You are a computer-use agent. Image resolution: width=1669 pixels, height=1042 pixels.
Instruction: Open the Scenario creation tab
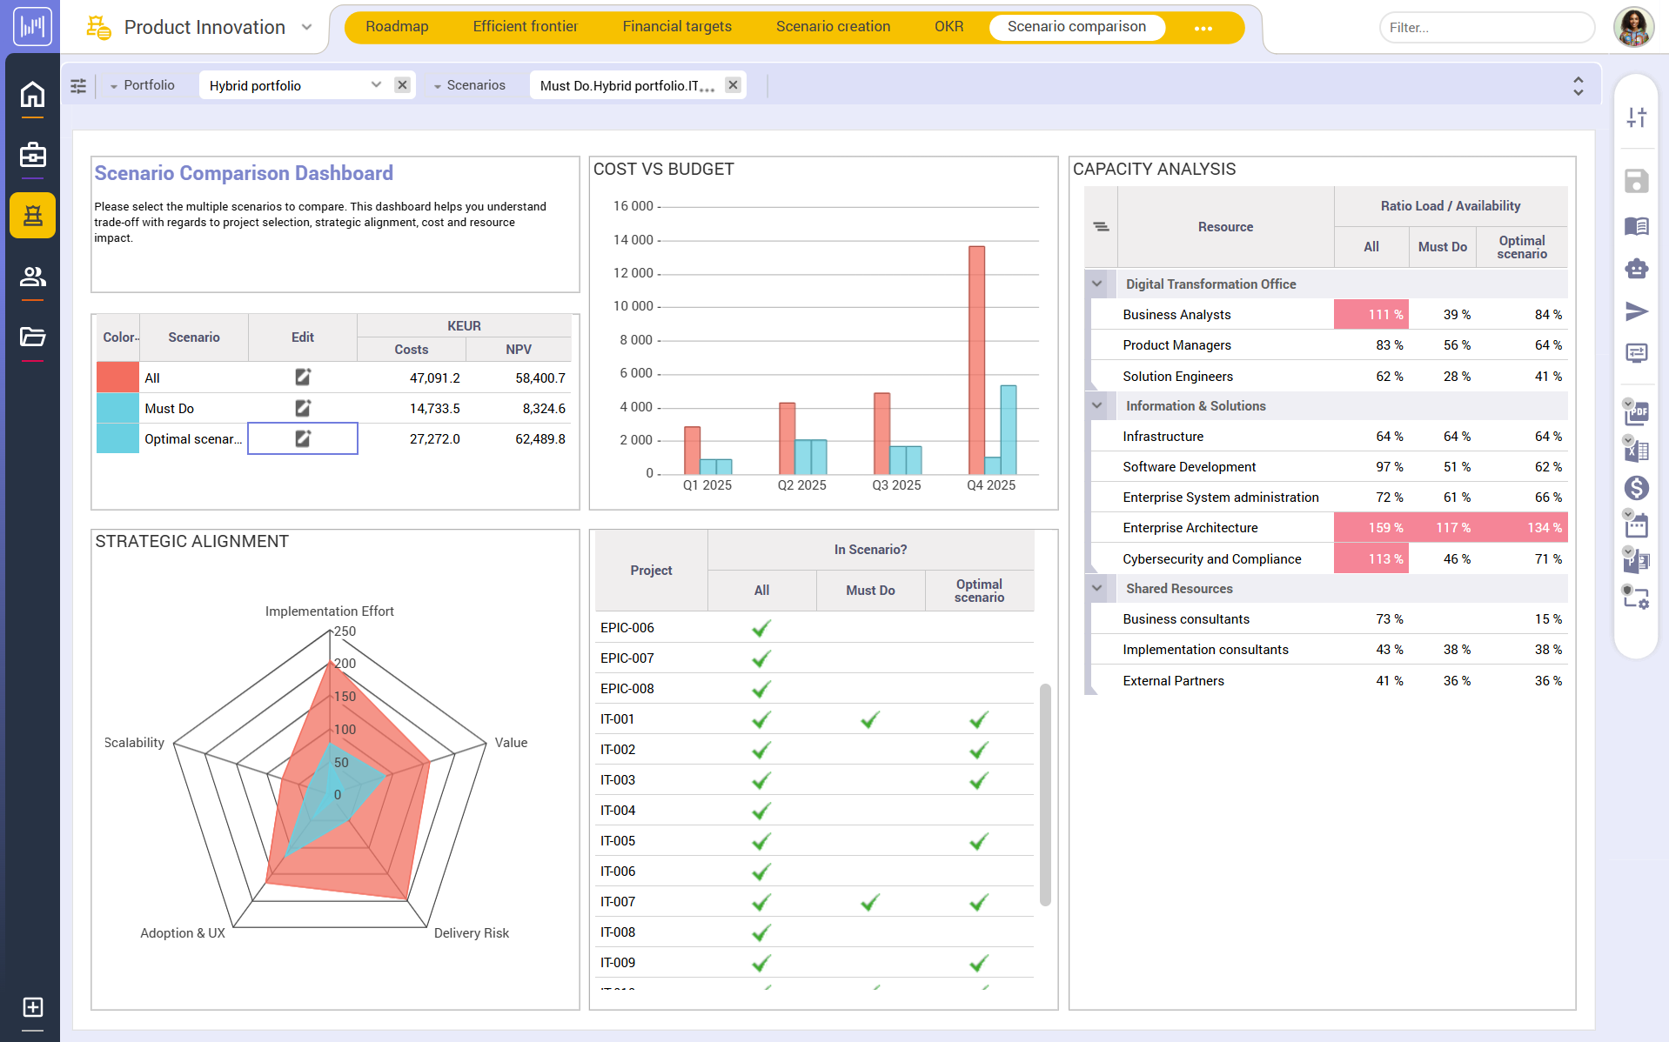coord(833,26)
